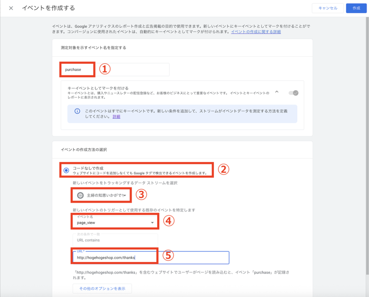Click the red circled number 1 marker
This screenshot has height=297, width=369.
[105, 69]
